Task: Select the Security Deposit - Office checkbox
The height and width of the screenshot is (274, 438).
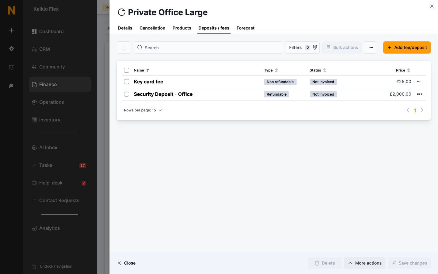Action: [x=127, y=94]
